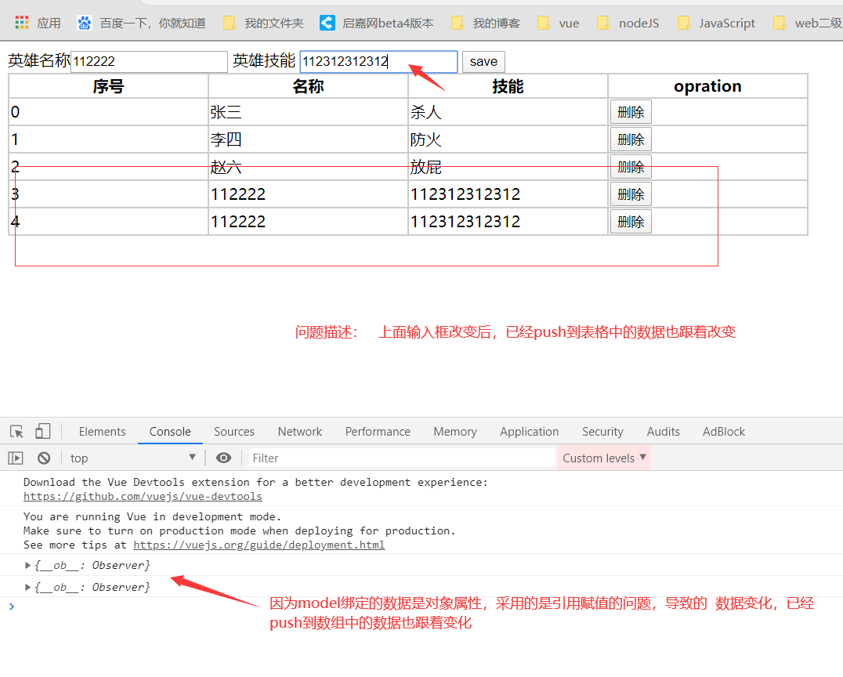Focus the 英雄技能 input field
Image resolution: width=843 pixels, height=677 pixels.
click(x=378, y=62)
